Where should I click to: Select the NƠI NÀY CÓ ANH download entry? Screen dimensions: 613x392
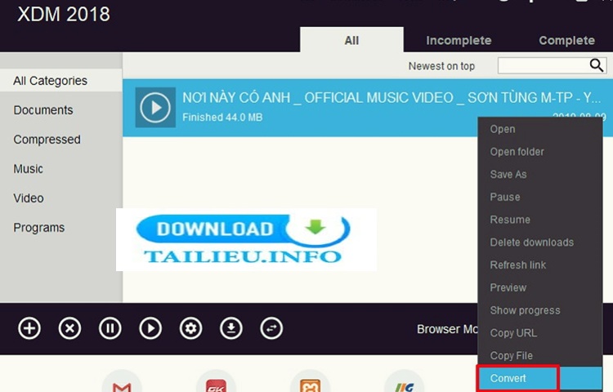368,108
